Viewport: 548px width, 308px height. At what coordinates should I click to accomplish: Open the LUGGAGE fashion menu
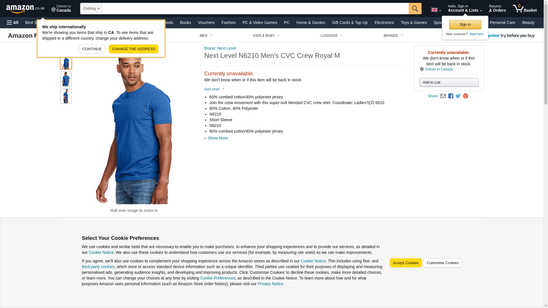tap(331, 36)
